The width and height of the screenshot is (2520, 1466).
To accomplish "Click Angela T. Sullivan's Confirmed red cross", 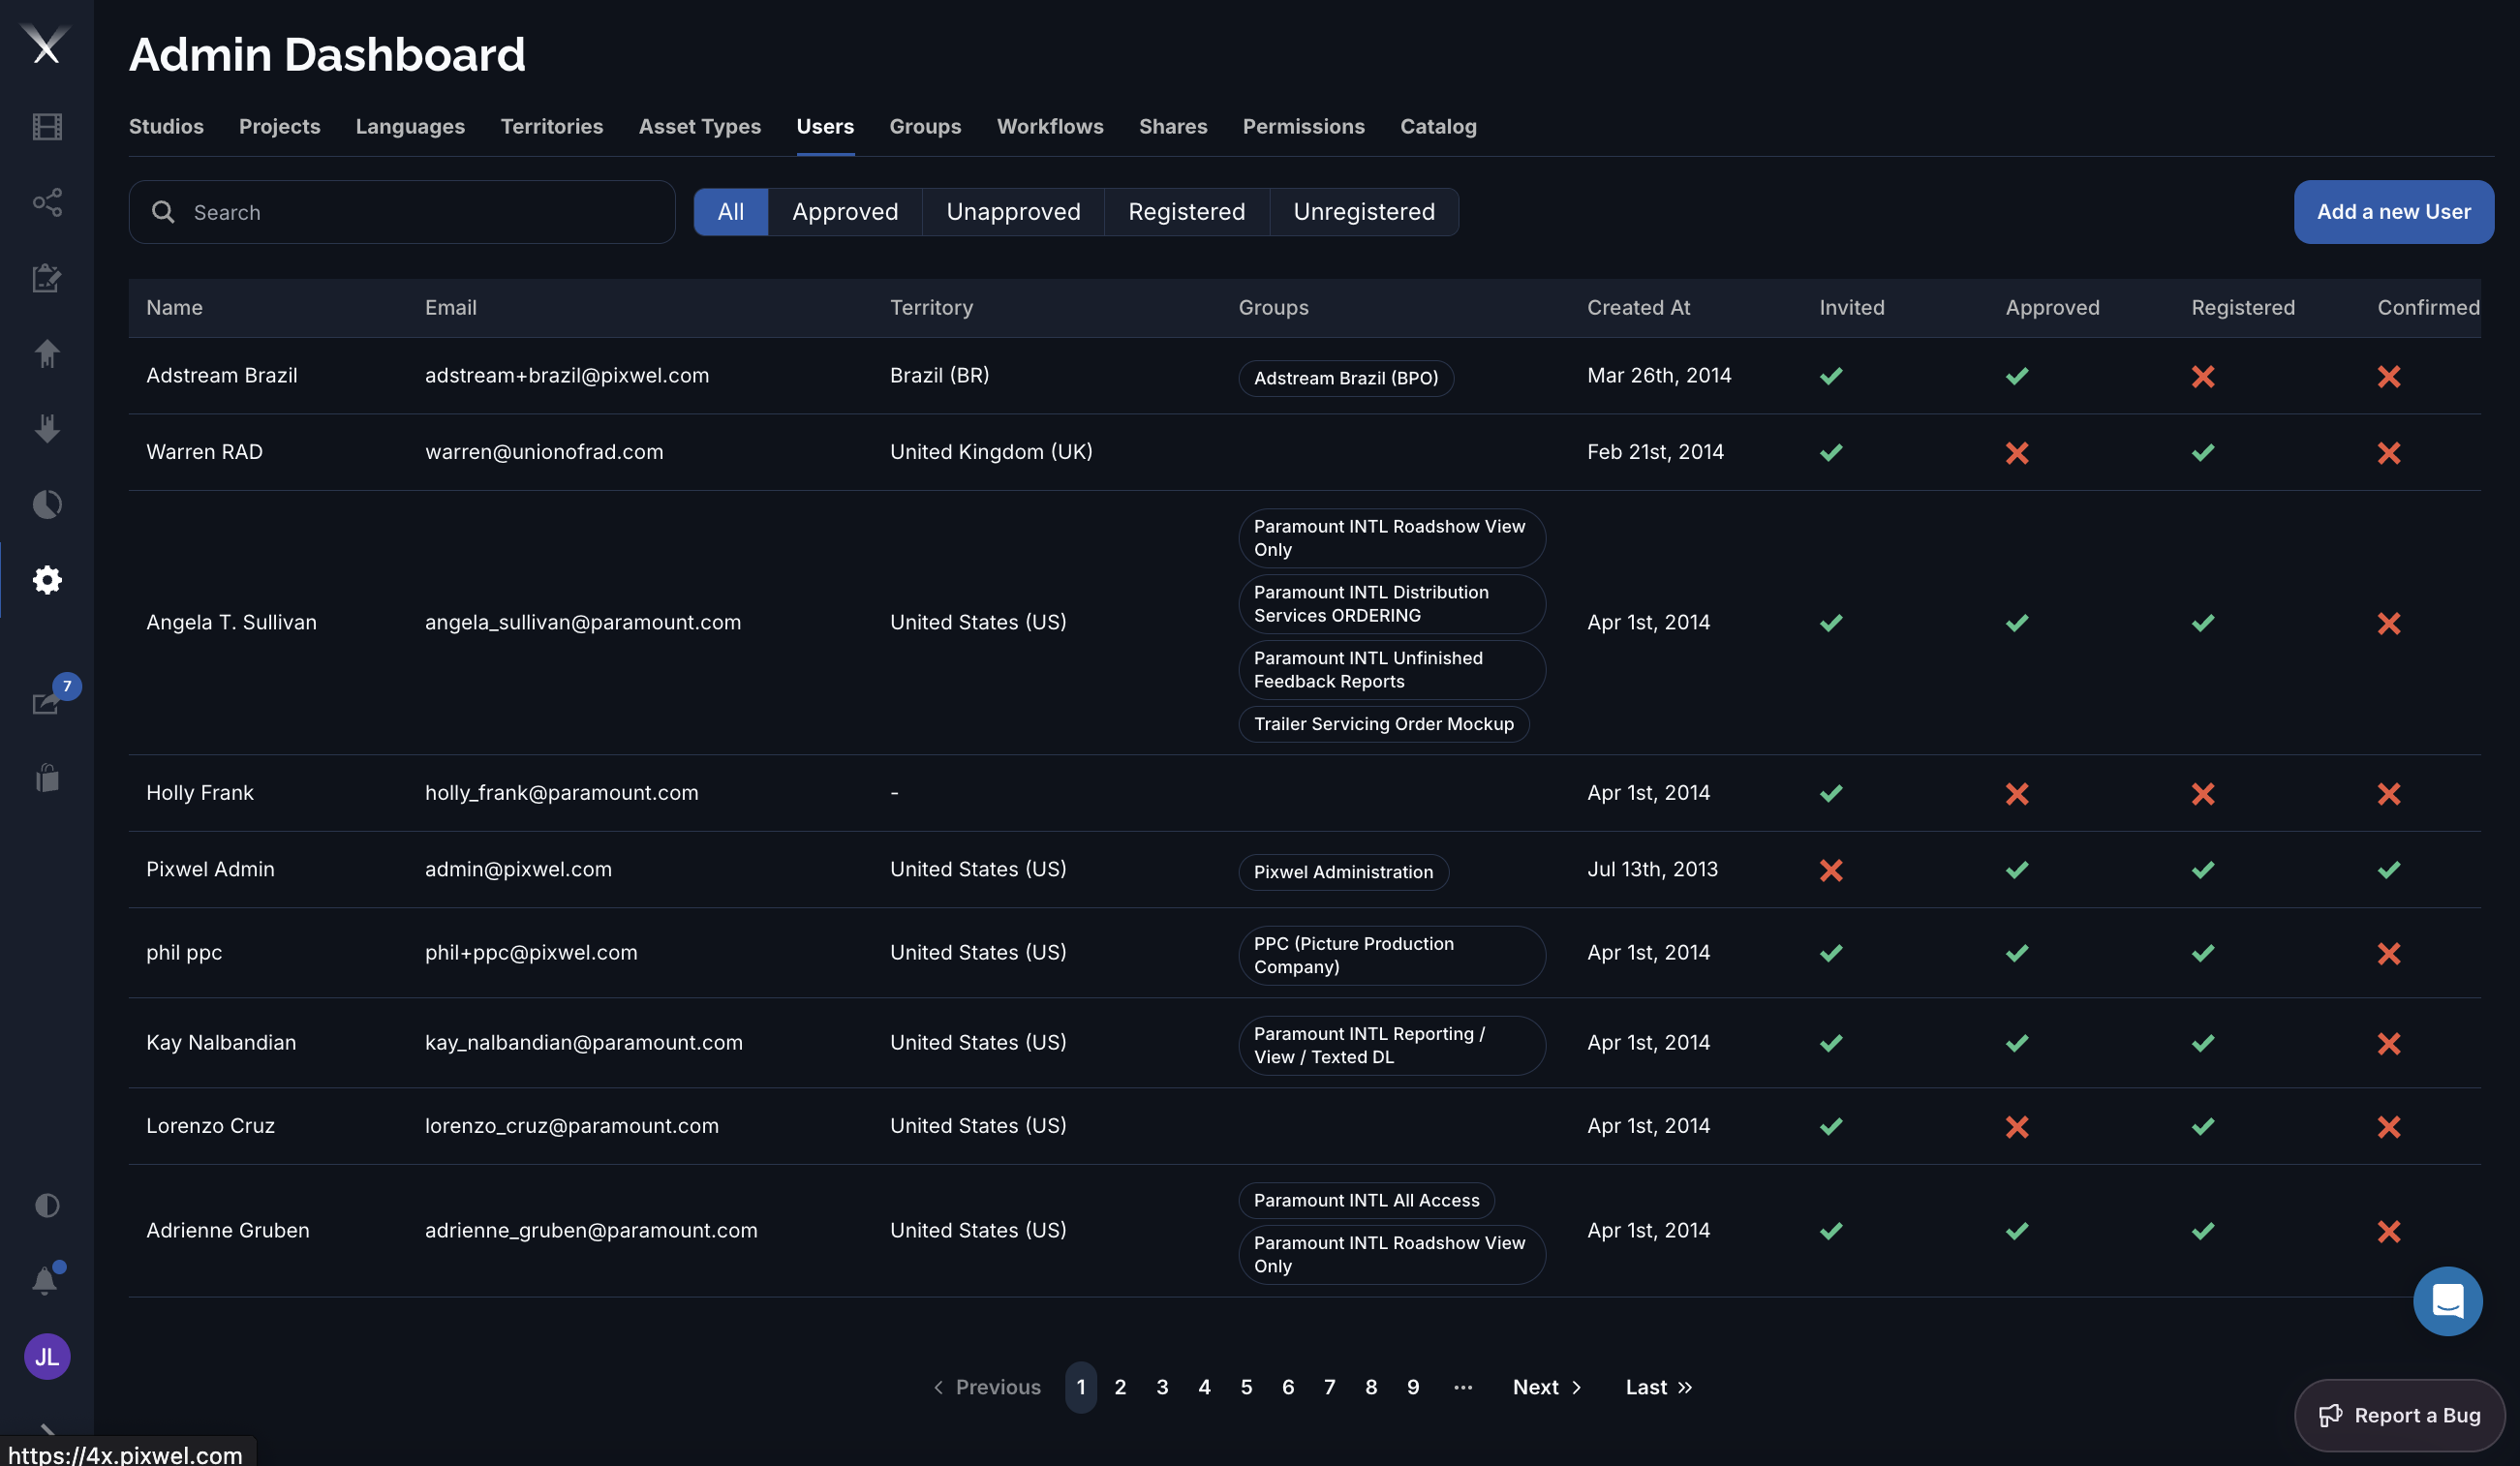I will coord(2389,623).
